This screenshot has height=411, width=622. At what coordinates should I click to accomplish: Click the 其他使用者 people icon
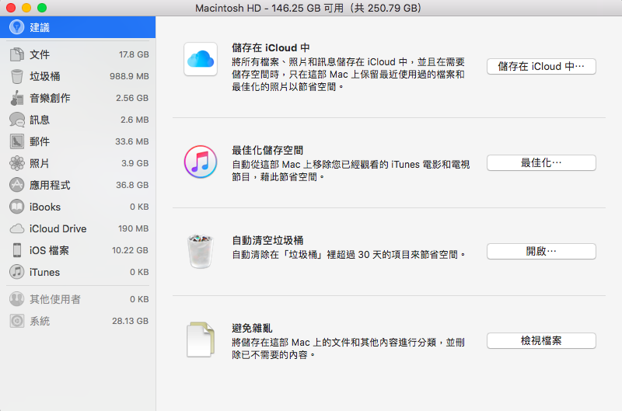[16, 299]
